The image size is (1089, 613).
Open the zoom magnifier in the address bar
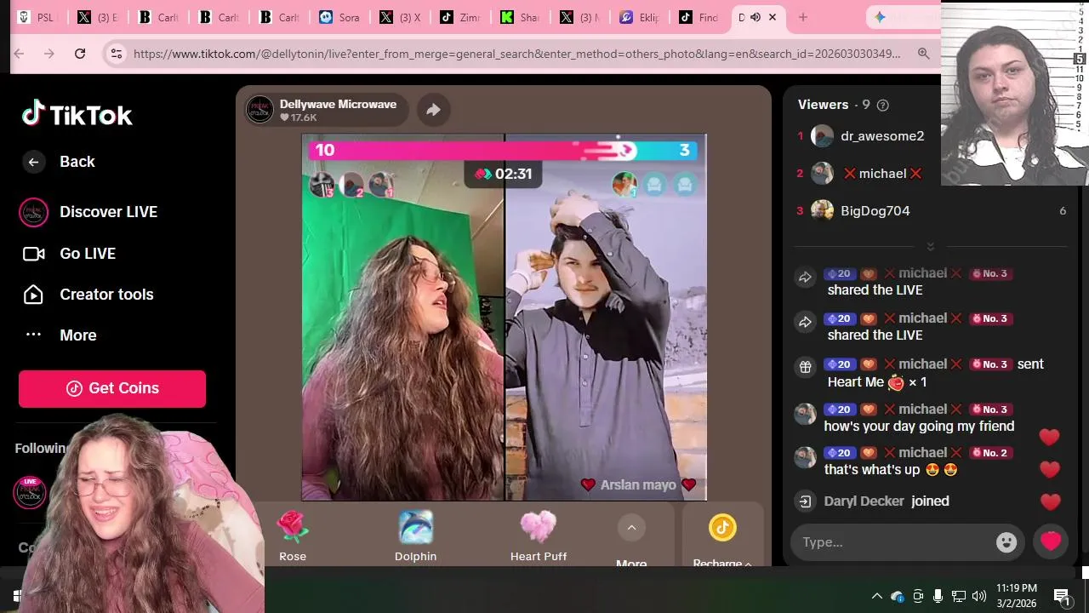(923, 54)
